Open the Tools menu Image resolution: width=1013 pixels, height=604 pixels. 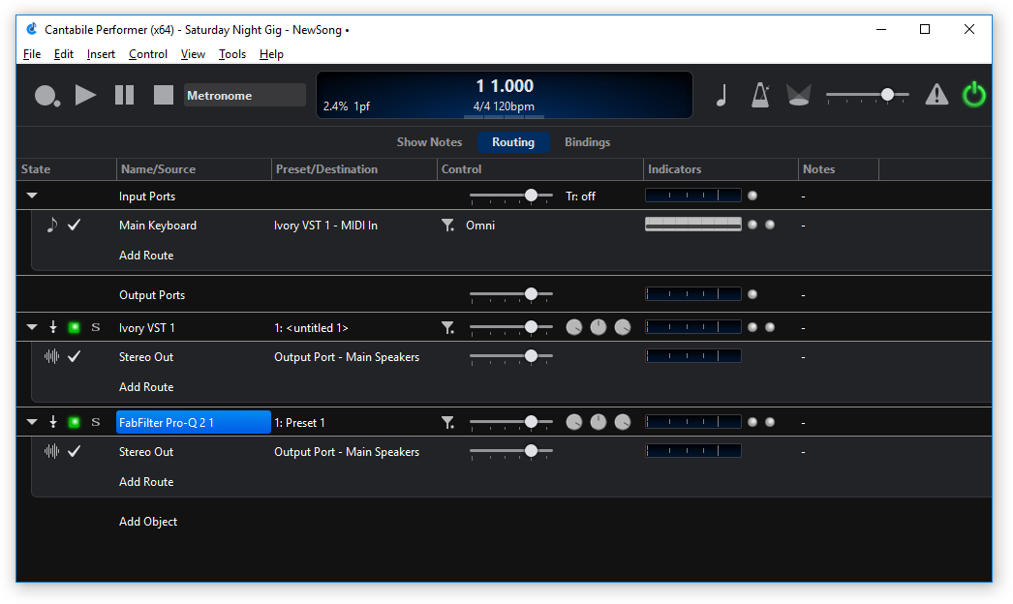click(231, 54)
